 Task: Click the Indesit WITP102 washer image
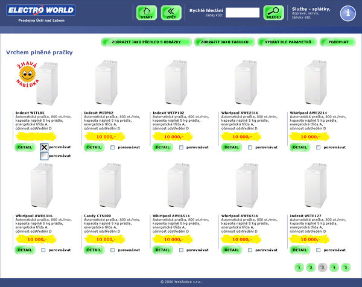(x=176, y=83)
